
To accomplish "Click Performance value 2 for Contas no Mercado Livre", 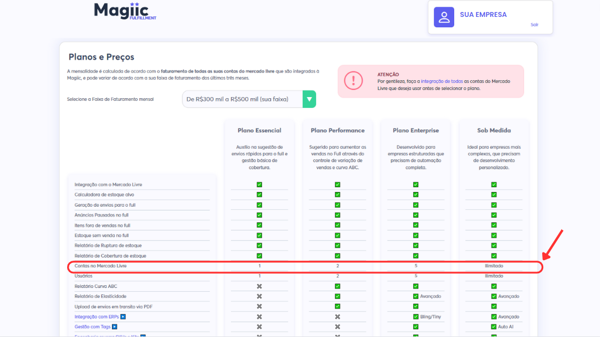I will 337,266.
